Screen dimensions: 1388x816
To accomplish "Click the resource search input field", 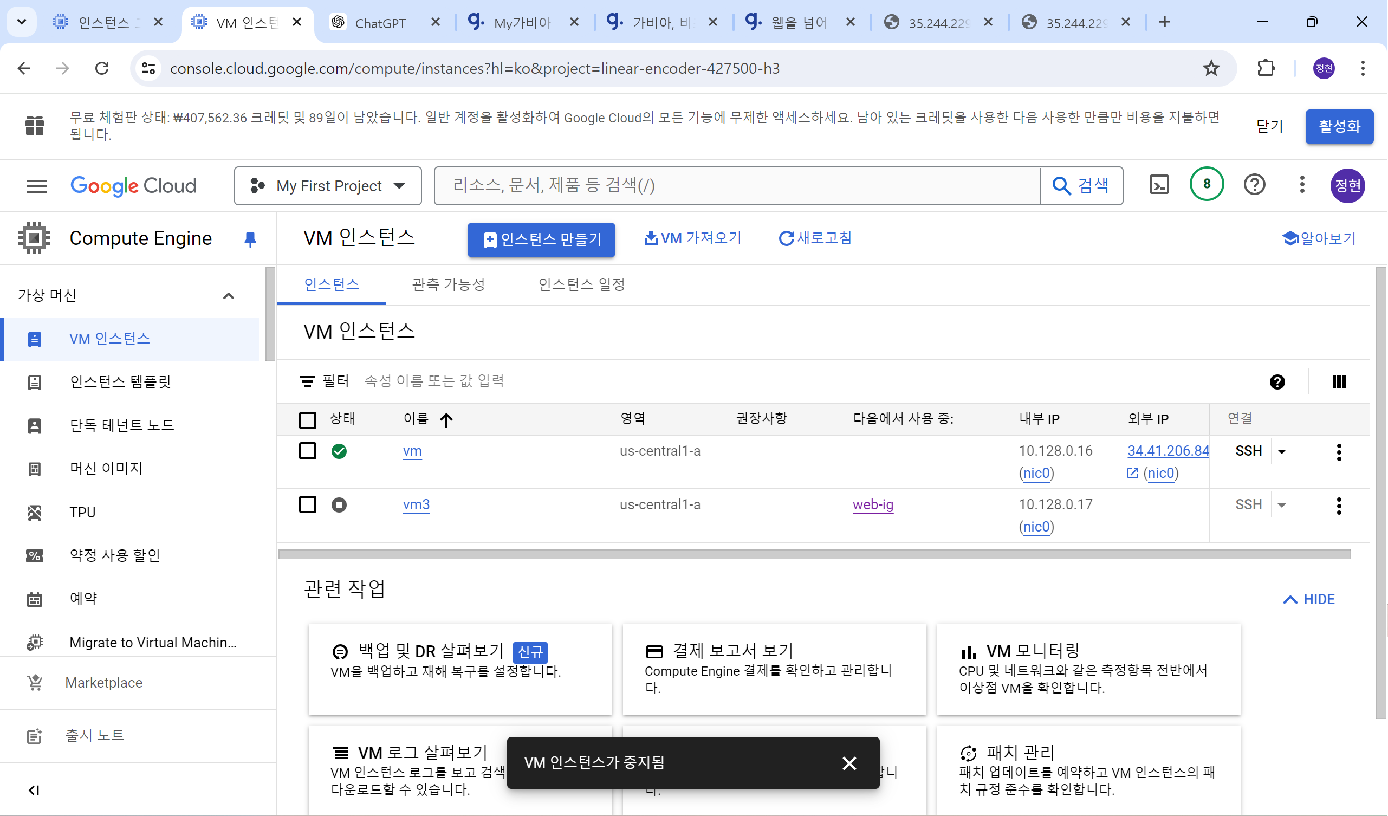I will point(737,186).
